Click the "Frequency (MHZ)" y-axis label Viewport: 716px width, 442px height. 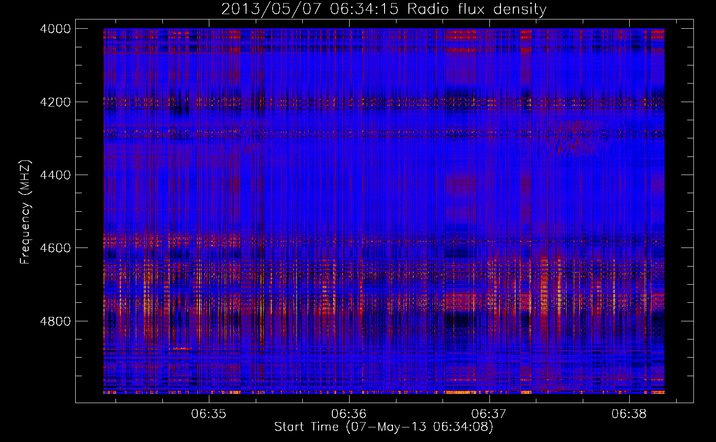click(x=26, y=212)
